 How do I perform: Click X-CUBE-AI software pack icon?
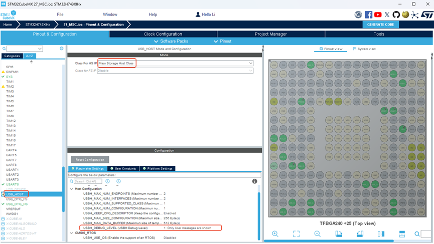(3, 219)
